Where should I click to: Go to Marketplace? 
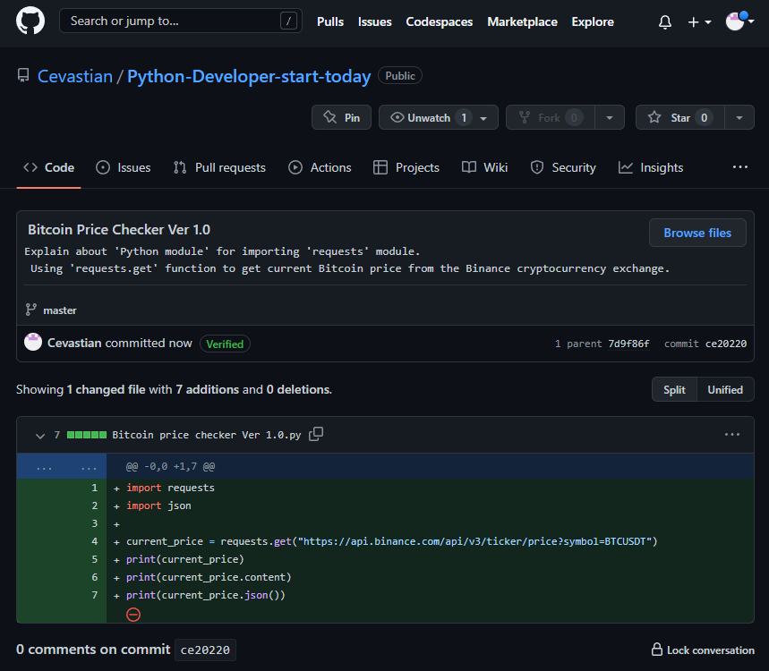(x=522, y=21)
